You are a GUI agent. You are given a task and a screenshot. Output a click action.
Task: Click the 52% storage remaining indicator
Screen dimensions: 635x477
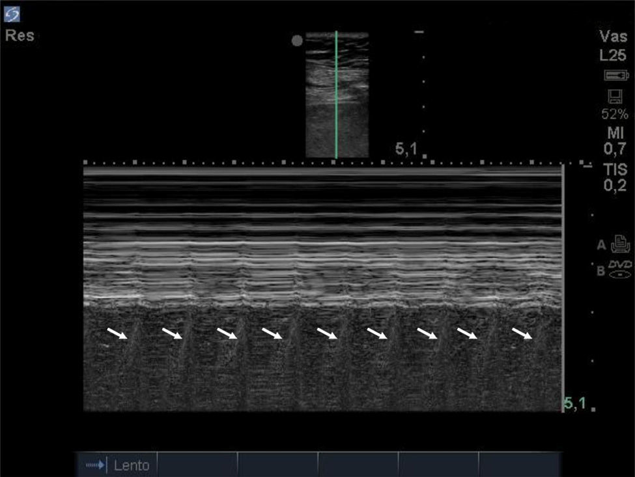pyautogui.click(x=615, y=115)
